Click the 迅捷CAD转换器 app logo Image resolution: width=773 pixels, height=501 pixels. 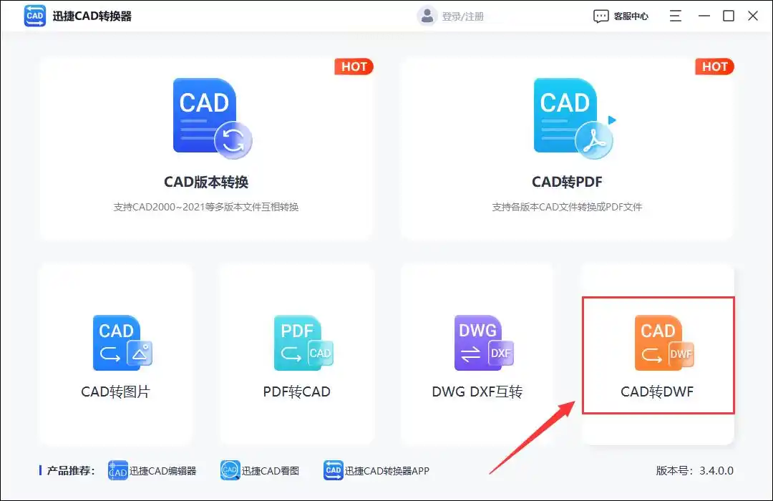click(34, 16)
